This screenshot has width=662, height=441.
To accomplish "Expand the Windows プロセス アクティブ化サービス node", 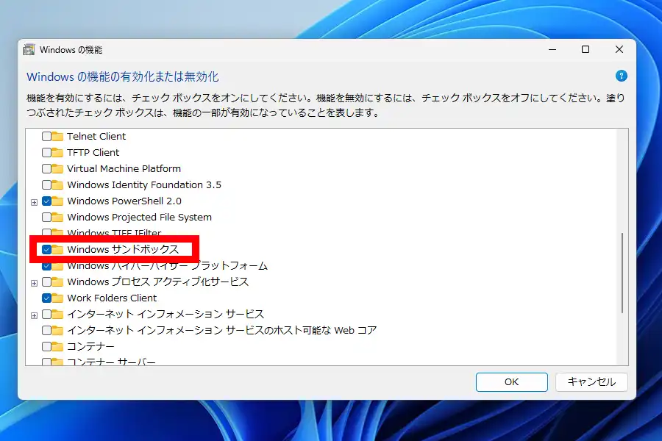I will [x=34, y=283].
